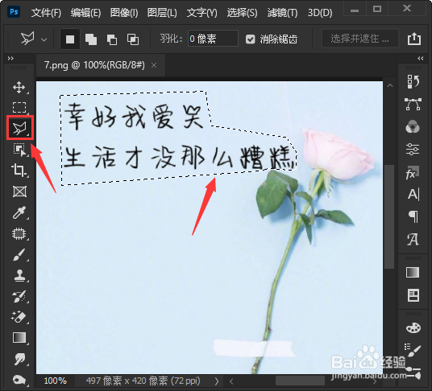Click the 羽化 feather input field
The image size is (432, 391).
point(213,39)
